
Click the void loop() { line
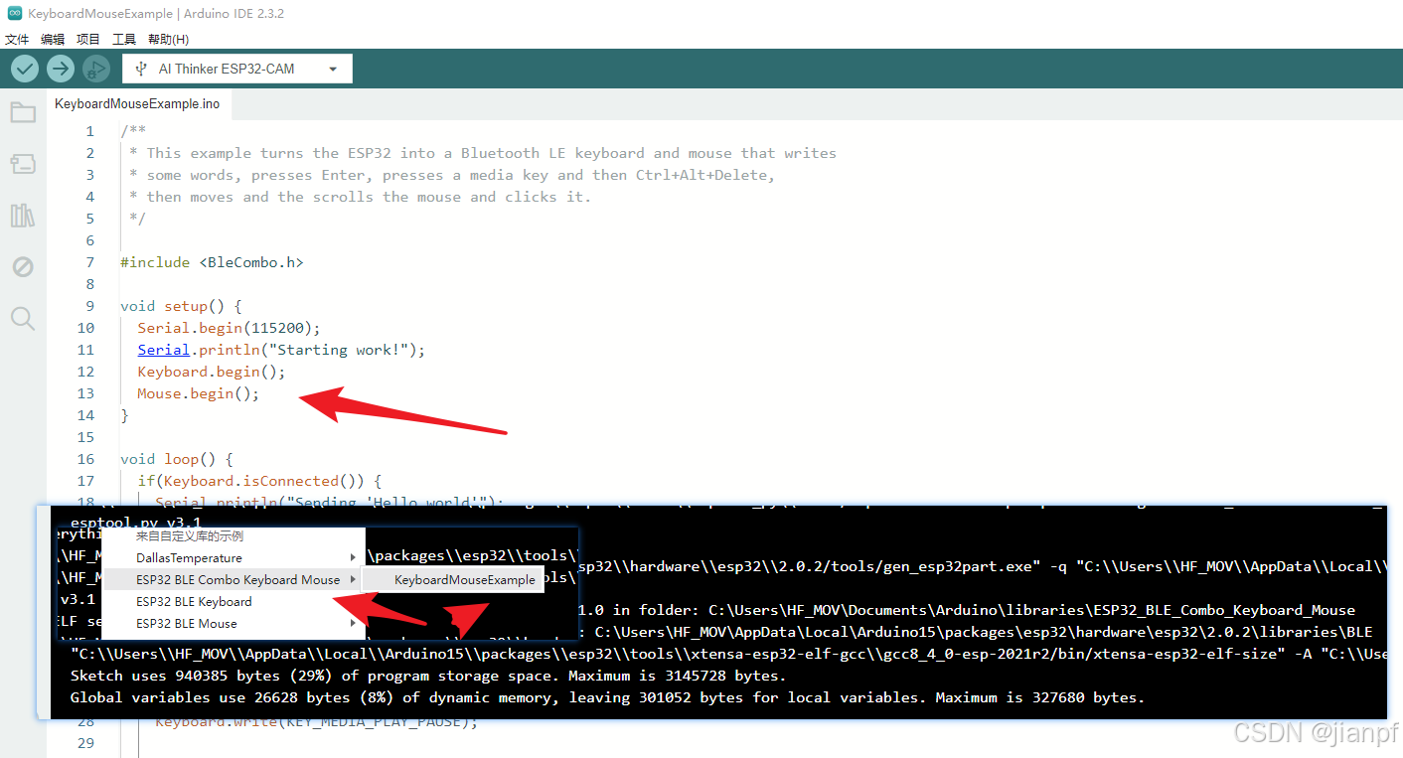point(177,459)
